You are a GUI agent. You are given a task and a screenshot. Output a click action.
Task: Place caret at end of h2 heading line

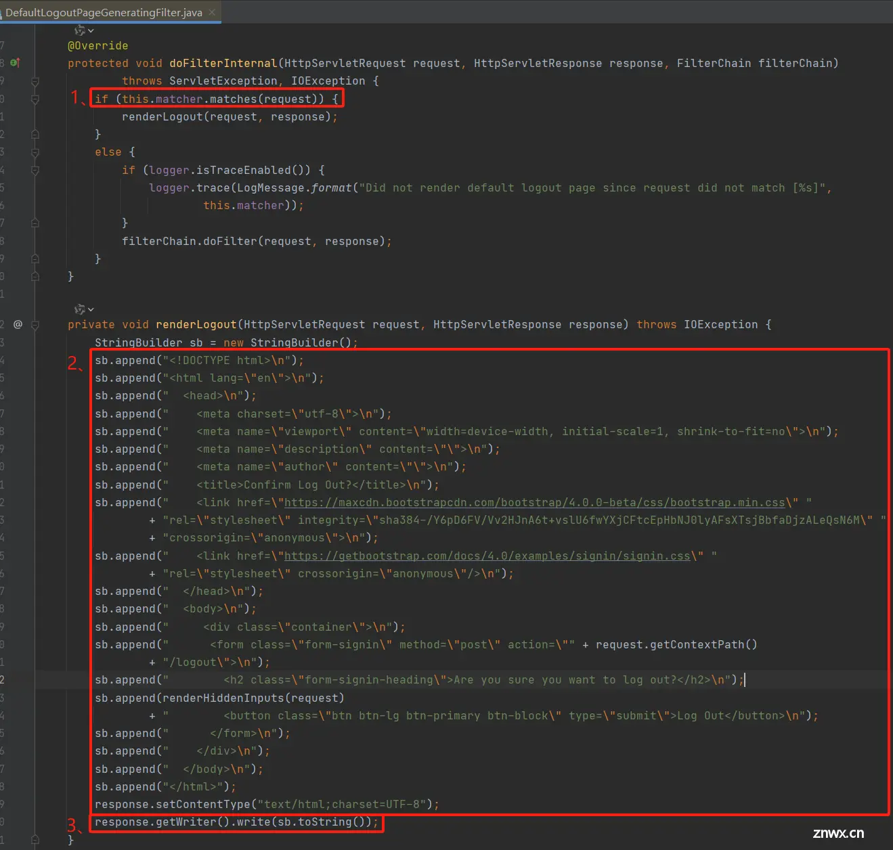coord(744,680)
